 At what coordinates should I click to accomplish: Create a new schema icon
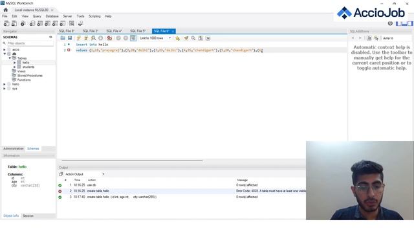(x=32, y=23)
